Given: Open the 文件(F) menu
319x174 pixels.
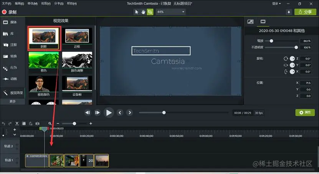Looking at the screenshot, I should [x=7, y=3].
